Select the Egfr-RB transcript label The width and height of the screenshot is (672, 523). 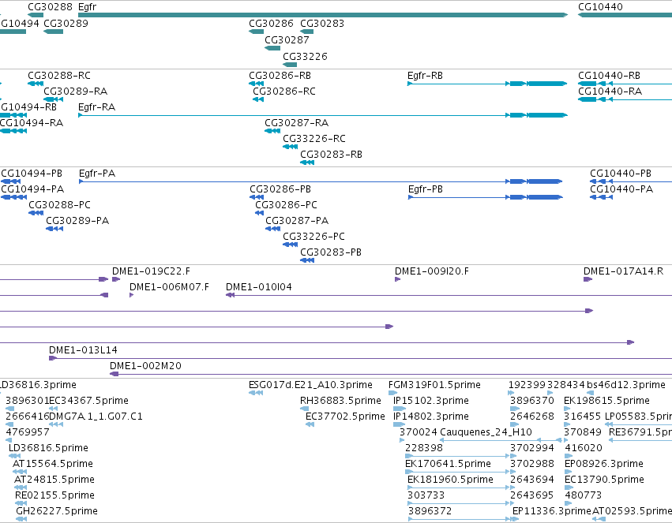pyautogui.click(x=425, y=76)
